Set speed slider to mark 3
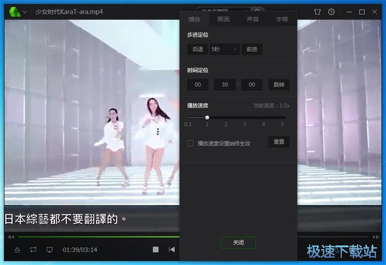386x265 pixels. 245,118
